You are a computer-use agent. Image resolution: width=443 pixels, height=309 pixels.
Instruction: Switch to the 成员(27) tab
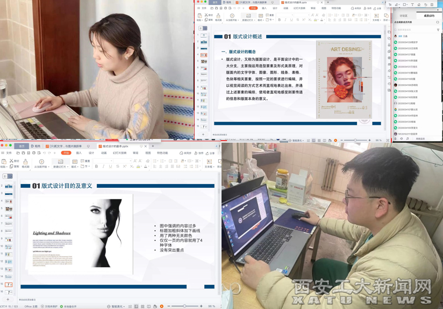click(x=429, y=16)
